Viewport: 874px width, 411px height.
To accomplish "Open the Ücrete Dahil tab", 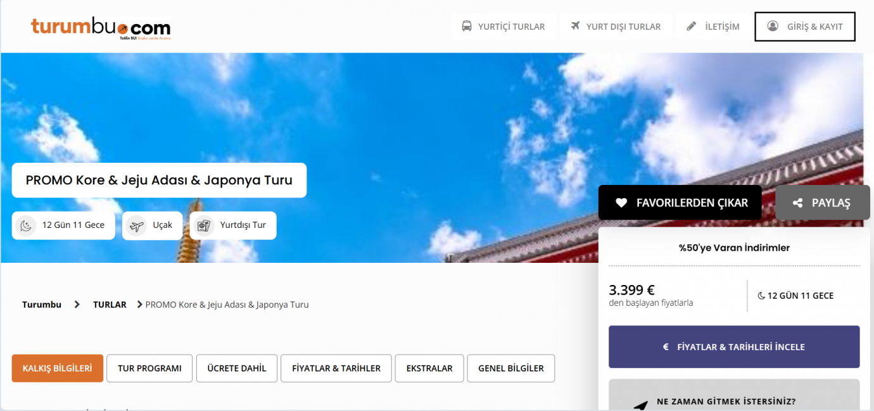I will tap(237, 369).
